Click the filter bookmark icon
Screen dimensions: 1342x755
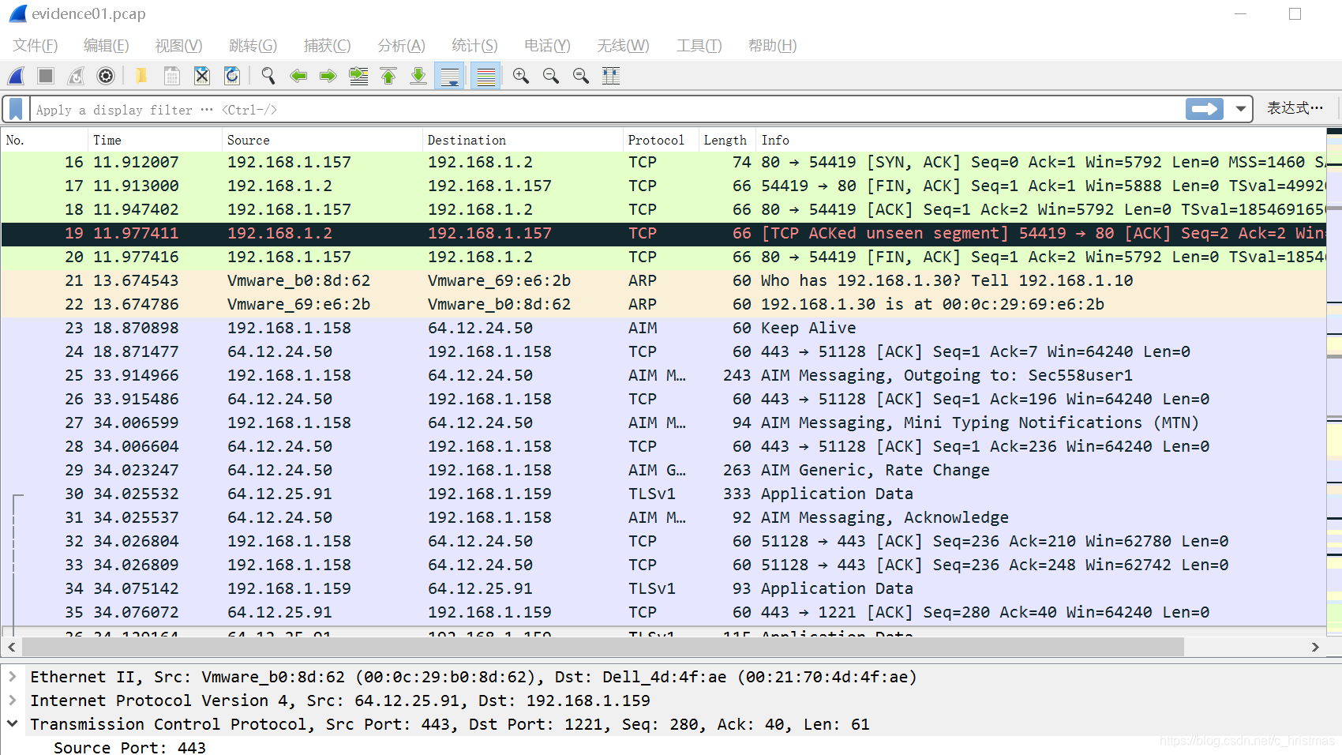[x=16, y=109]
